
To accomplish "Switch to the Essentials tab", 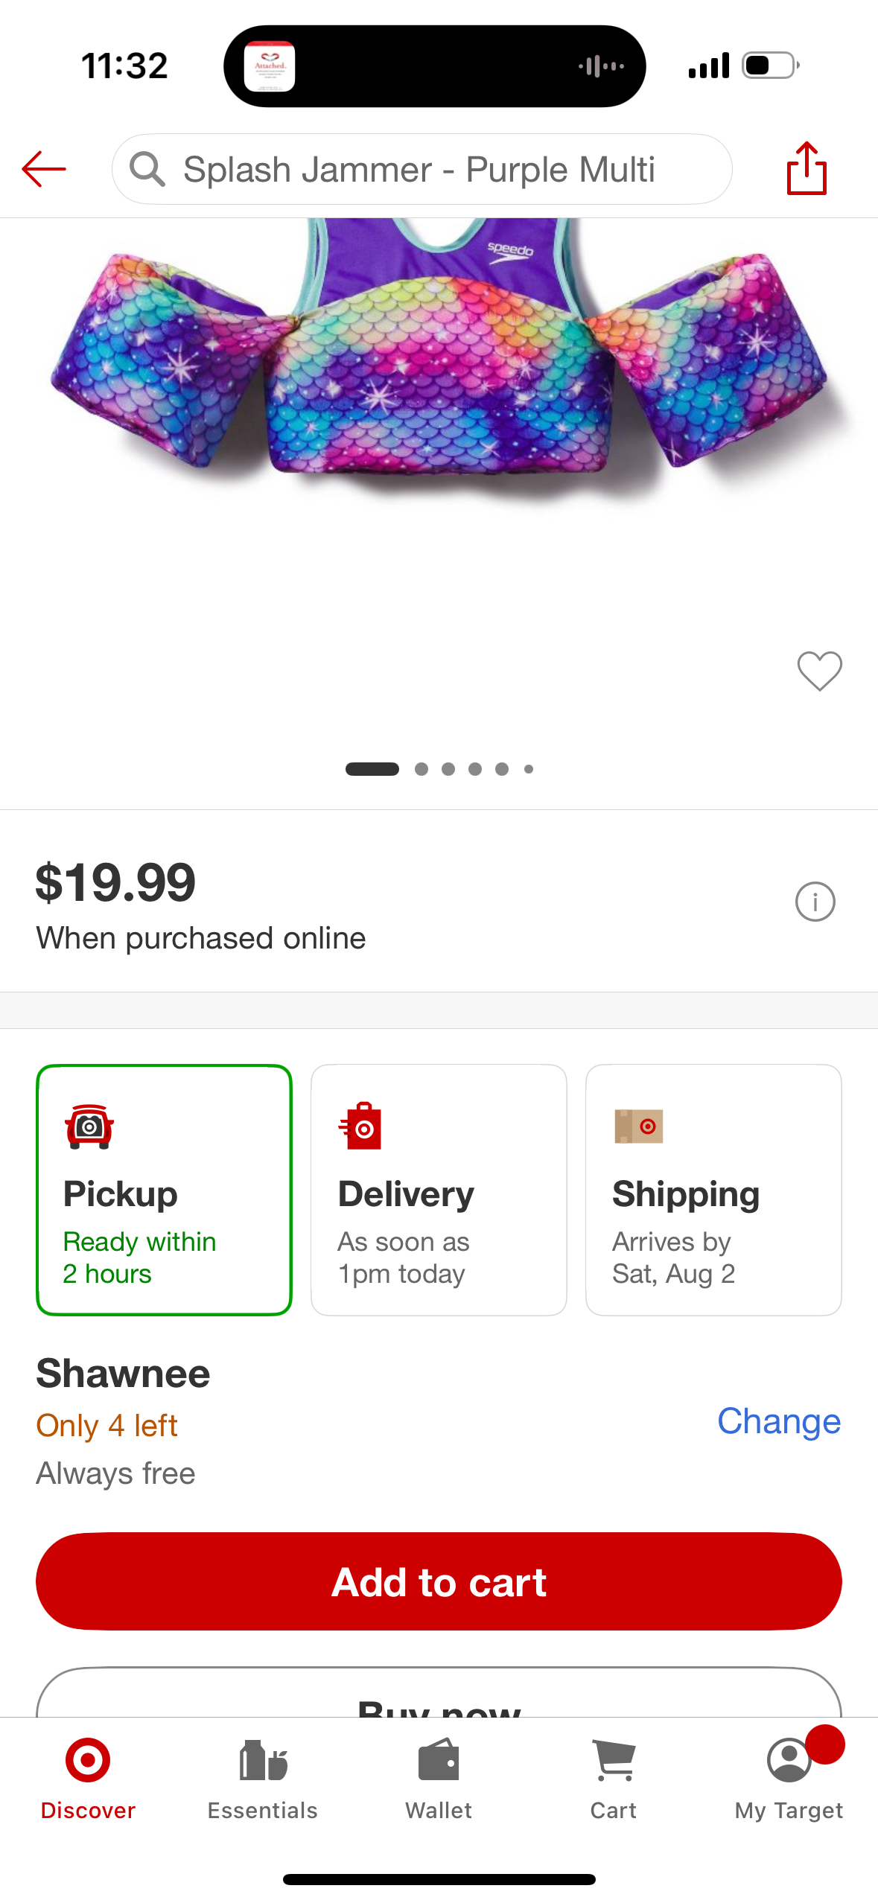I will coord(263,1779).
